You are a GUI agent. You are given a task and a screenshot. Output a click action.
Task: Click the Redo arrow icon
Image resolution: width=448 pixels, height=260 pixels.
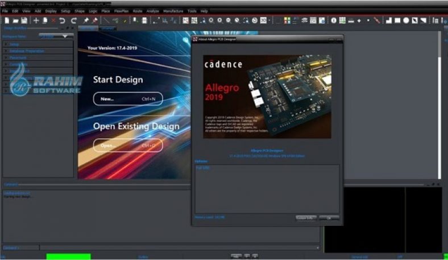[72, 20]
